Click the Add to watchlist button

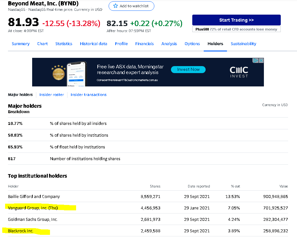tap(131, 6)
